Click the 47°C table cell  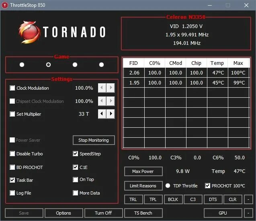[218, 73]
